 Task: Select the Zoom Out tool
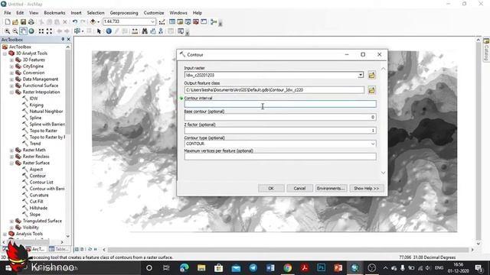pos(15,31)
